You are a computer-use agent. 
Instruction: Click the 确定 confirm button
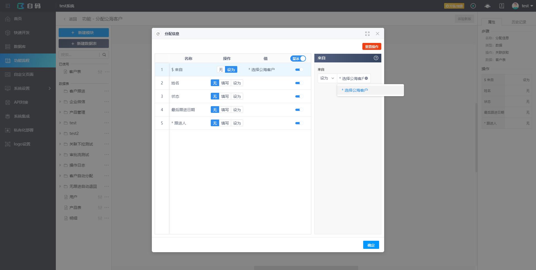(x=371, y=245)
